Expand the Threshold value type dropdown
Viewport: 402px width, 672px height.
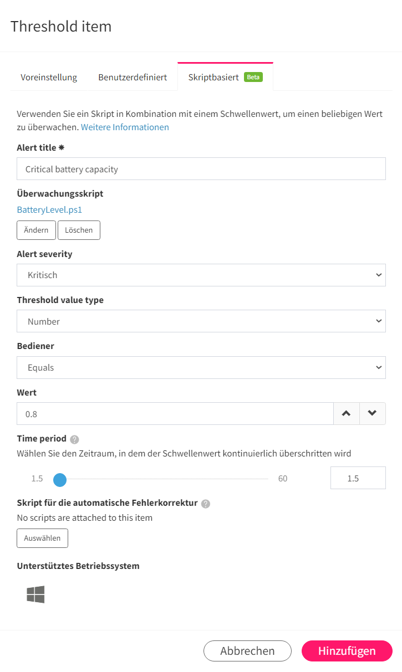point(201,321)
